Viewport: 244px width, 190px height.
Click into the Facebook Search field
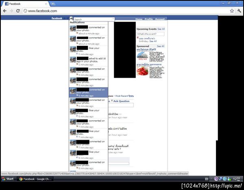(x=93, y=19)
